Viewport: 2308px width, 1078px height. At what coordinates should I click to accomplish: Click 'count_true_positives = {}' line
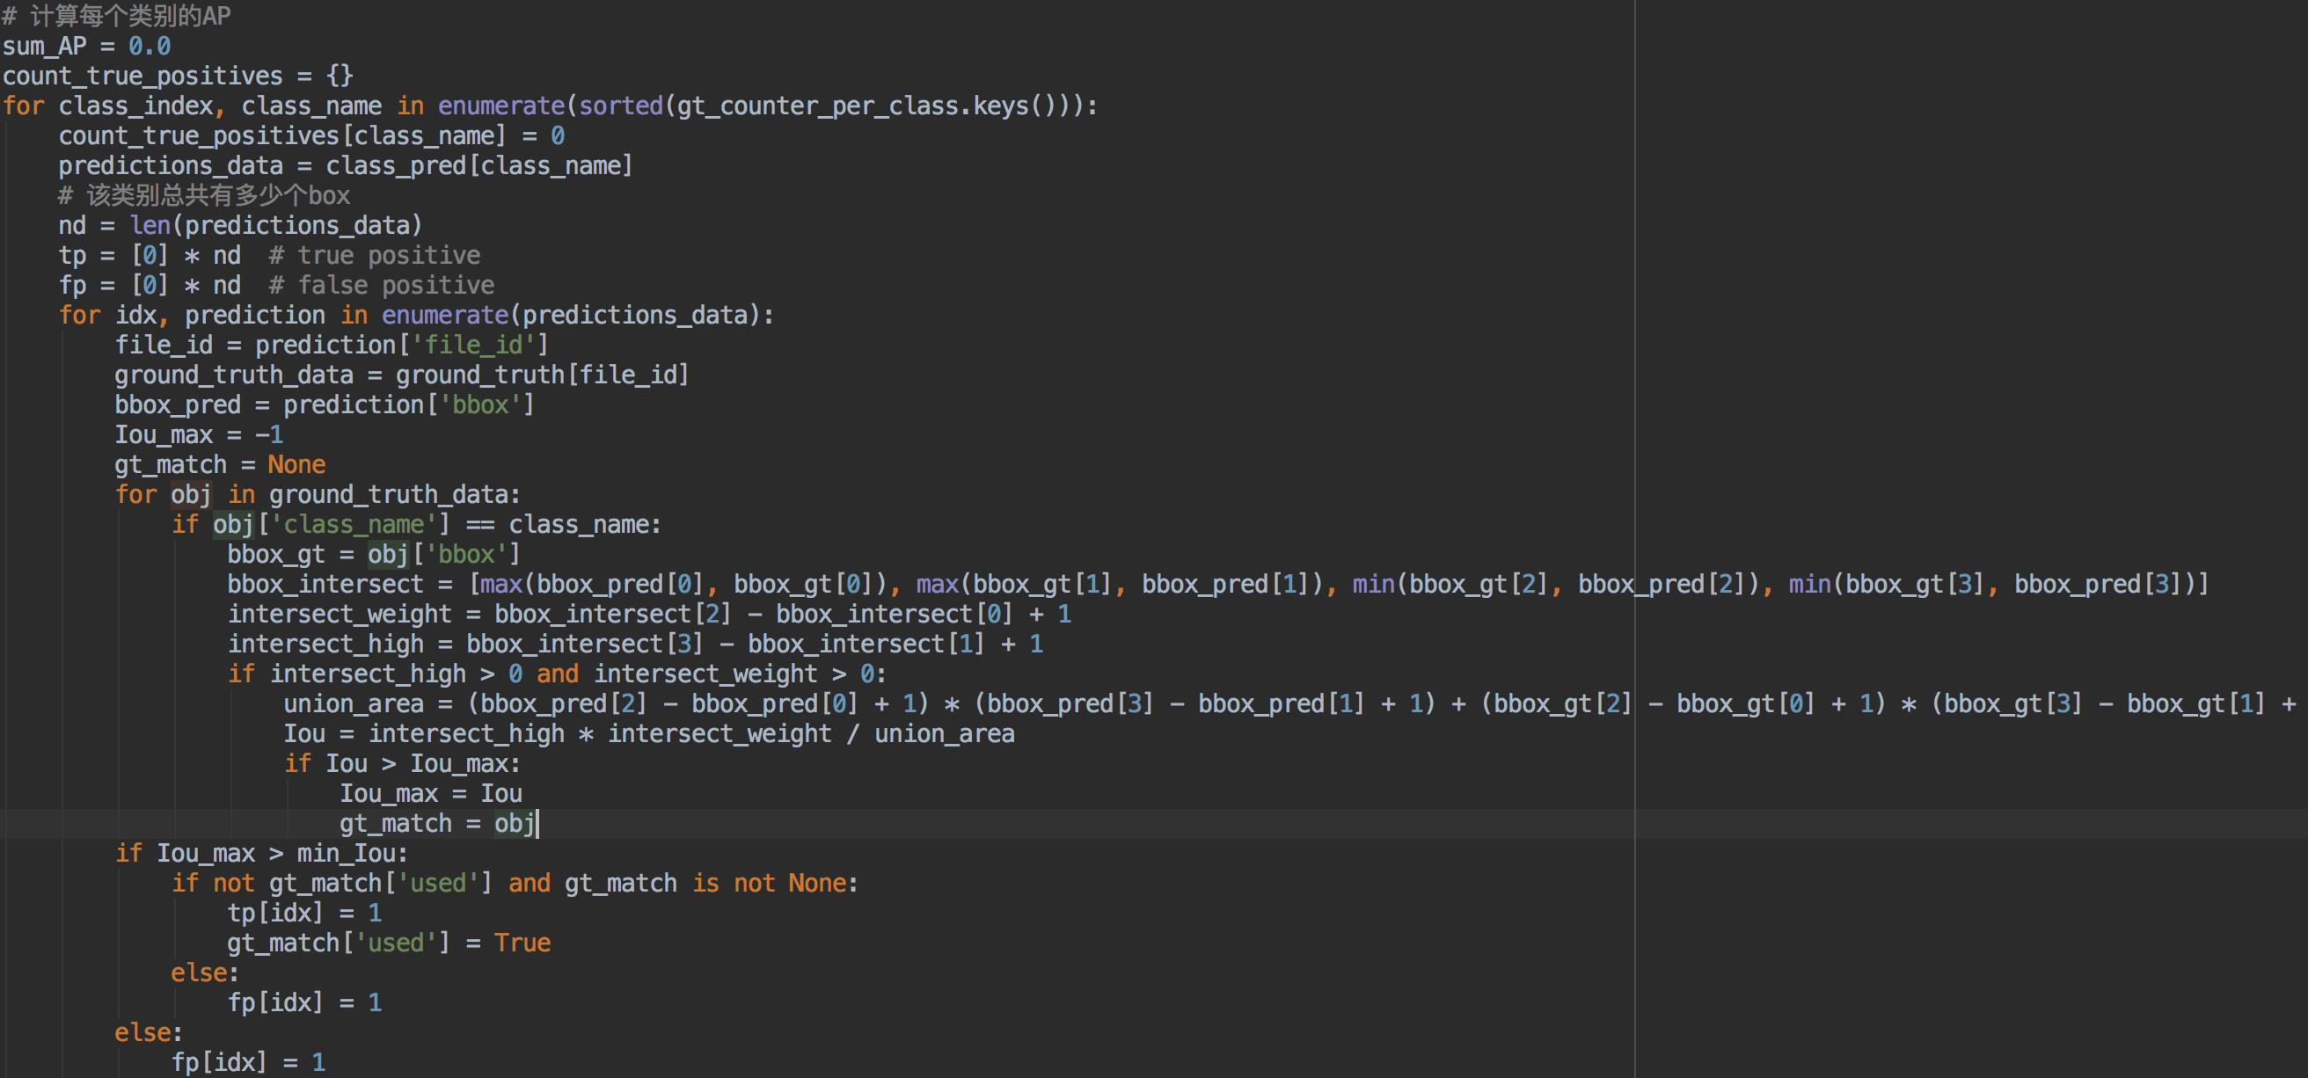pos(178,76)
